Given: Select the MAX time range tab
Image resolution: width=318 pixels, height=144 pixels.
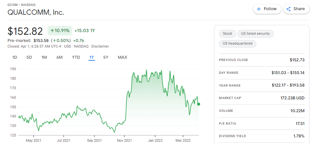Looking at the screenshot, I should click(x=123, y=57).
